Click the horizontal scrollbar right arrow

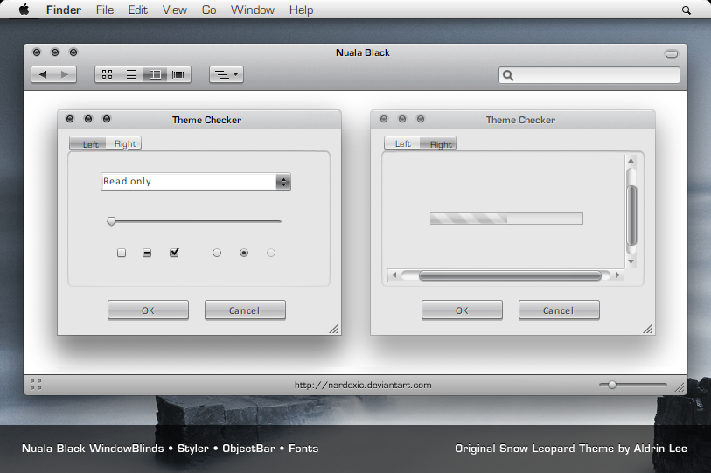click(x=617, y=275)
